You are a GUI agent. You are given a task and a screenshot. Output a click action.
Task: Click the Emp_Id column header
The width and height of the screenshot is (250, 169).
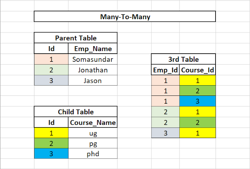(x=165, y=70)
